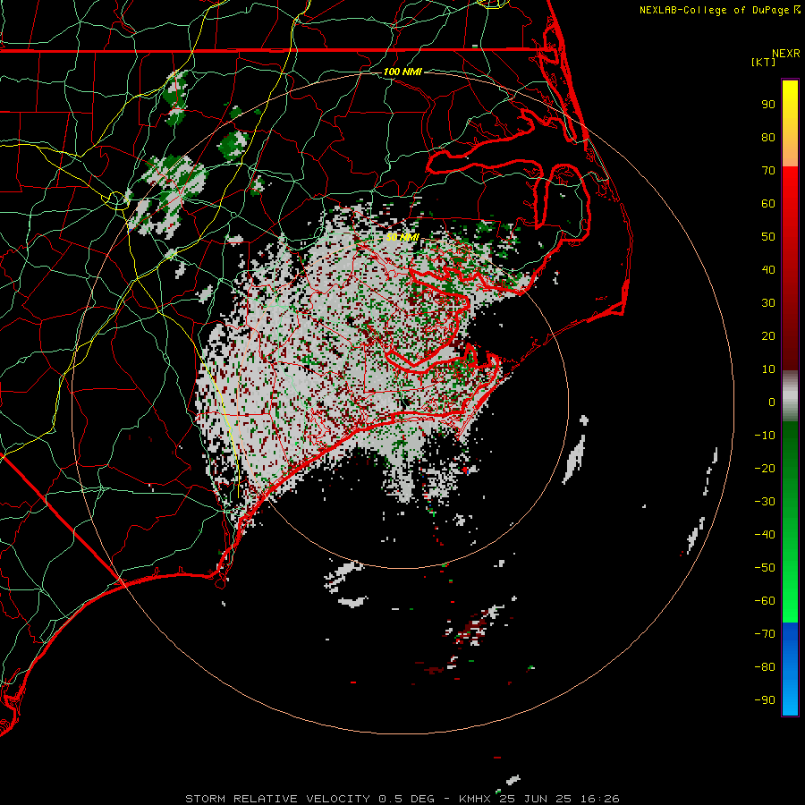Select the 90 value on velocity scale
Image resolution: width=805 pixels, height=805 pixels.
pos(768,105)
